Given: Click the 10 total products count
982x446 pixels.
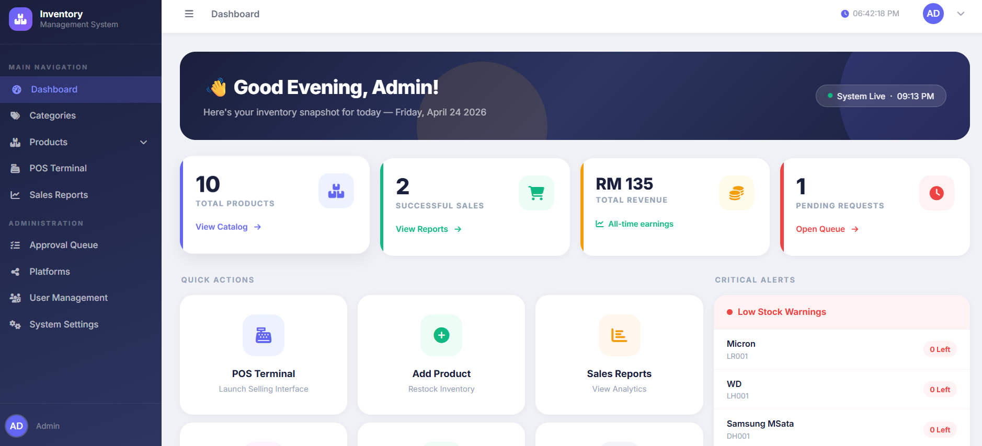Looking at the screenshot, I should pos(208,184).
